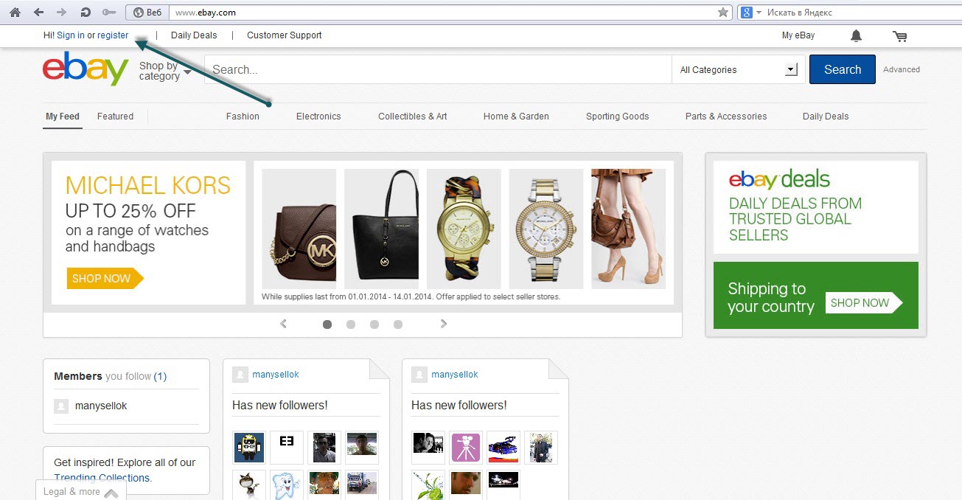This screenshot has width=962, height=500.
Task: Open Customer Support link
Action: tap(285, 35)
